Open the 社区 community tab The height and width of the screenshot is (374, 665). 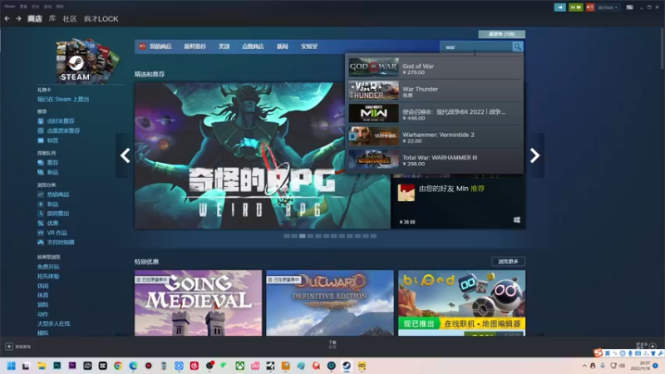[70, 18]
